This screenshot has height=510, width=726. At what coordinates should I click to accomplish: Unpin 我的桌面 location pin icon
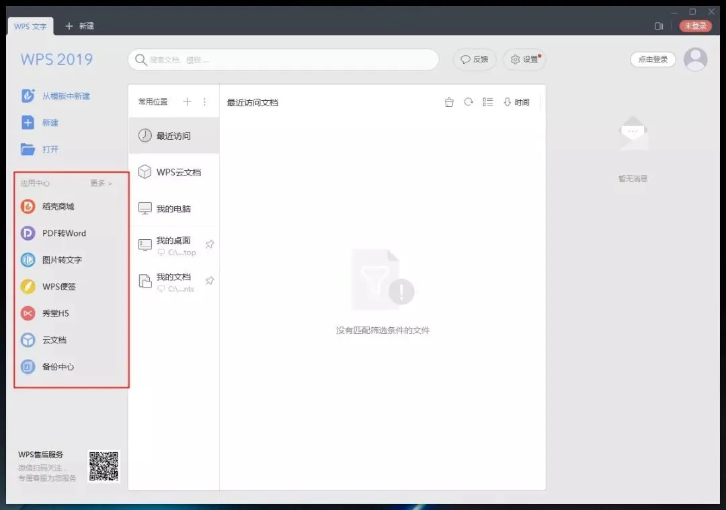[x=210, y=245]
